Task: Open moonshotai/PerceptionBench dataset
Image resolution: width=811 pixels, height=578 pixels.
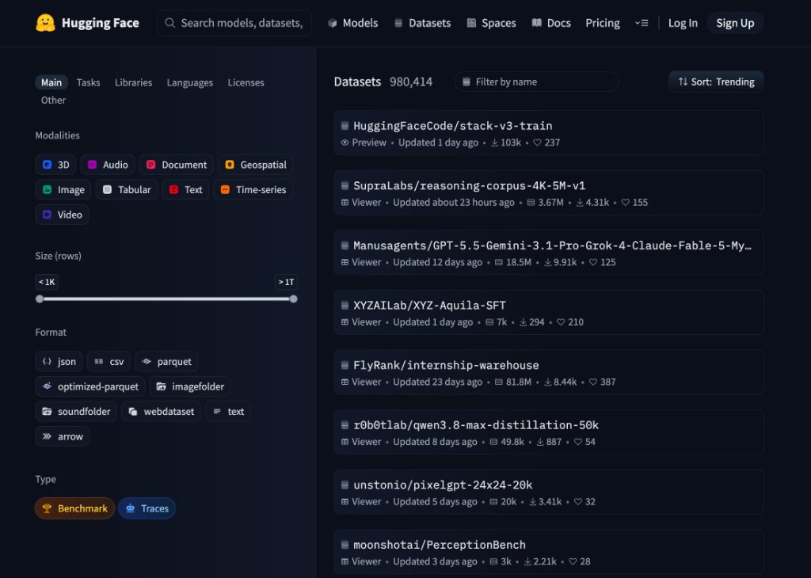Action: point(549,552)
